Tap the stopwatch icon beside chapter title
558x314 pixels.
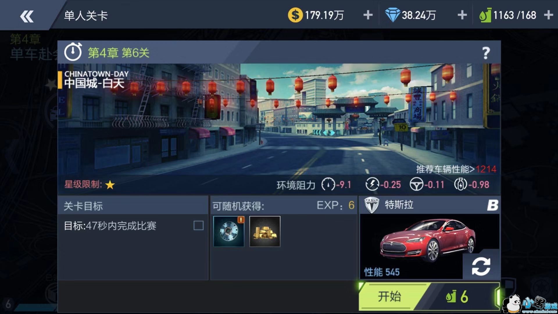[73, 52]
